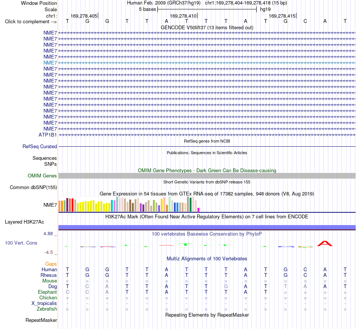
Task: Open the OMIM Gene Phenotypes track title
Action: (207, 170)
